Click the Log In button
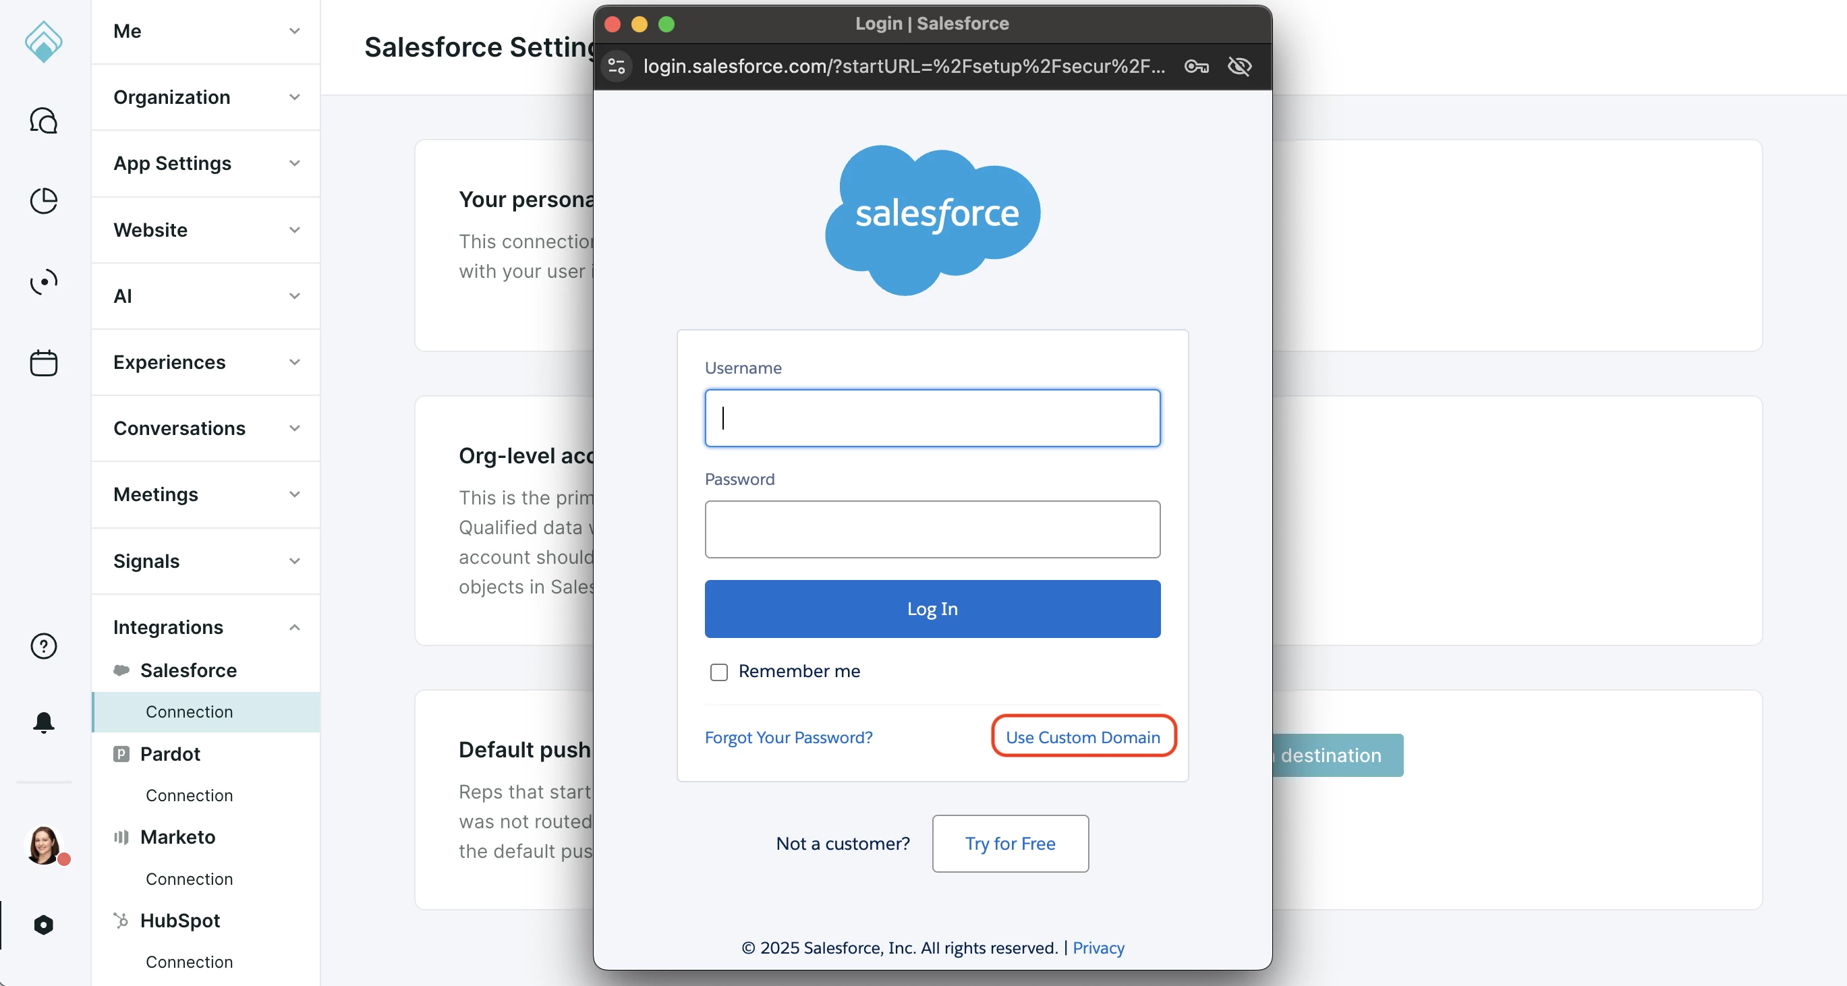This screenshot has width=1847, height=986. pos(932,609)
